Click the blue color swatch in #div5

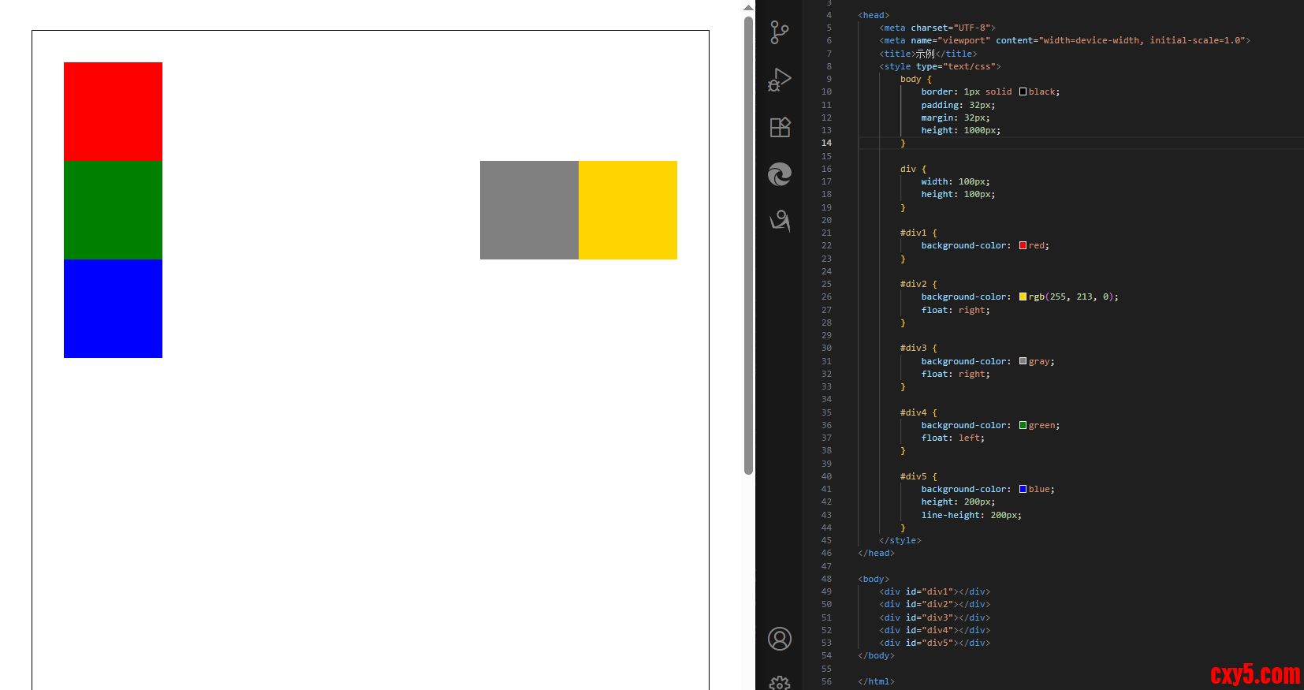tap(1023, 489)
